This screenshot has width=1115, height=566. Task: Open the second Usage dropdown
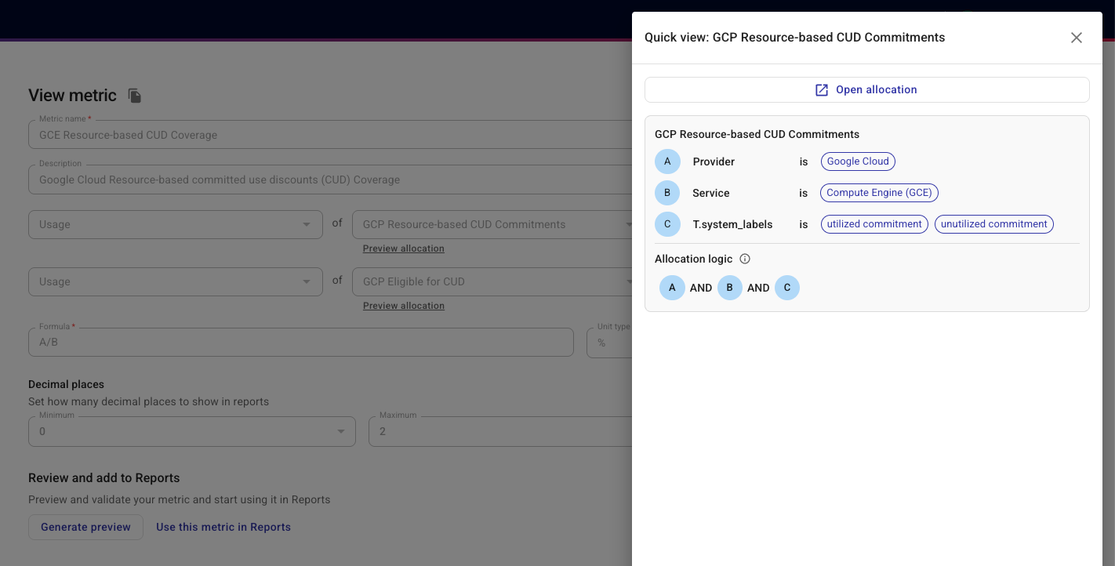tap(176, 281)
